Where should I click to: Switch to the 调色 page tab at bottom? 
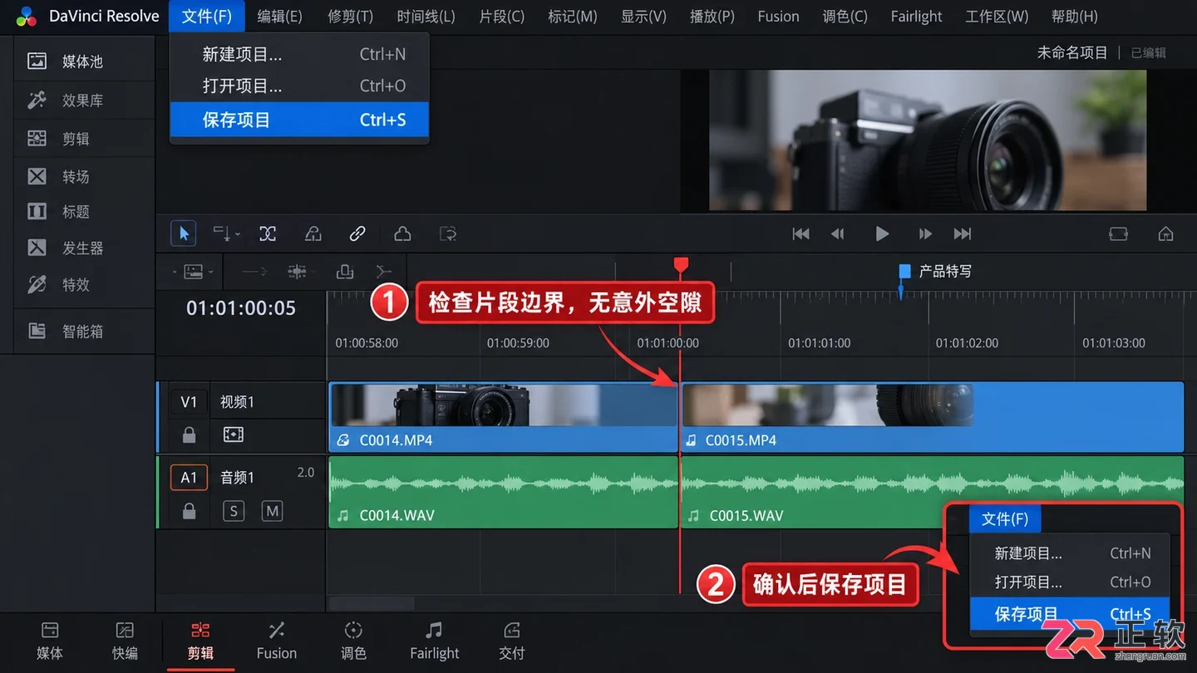353,641
